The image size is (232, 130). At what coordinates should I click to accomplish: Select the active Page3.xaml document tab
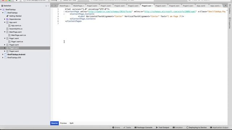coord(146,6)
